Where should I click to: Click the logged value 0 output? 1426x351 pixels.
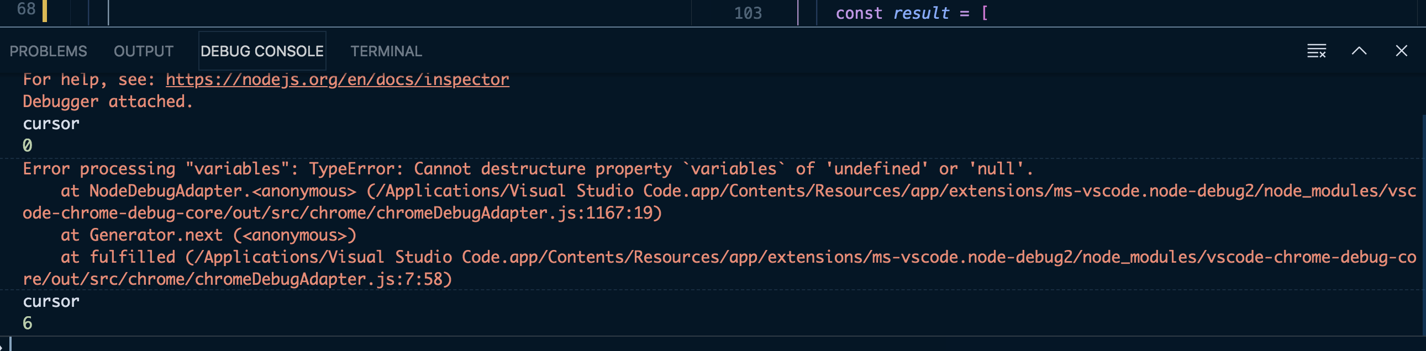coord(27,146)
